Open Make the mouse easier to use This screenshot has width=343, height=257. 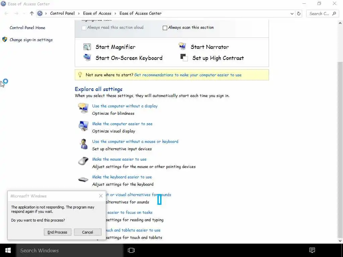119,159
